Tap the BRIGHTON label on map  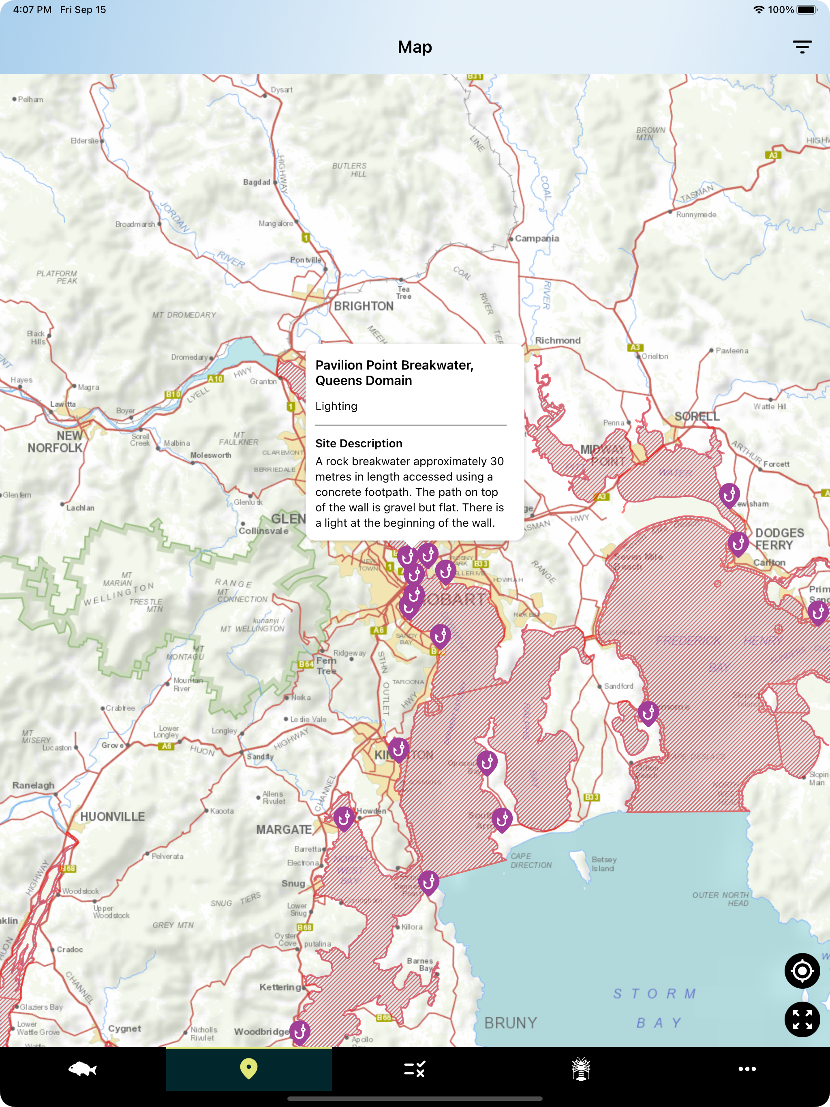pos(364,306)
